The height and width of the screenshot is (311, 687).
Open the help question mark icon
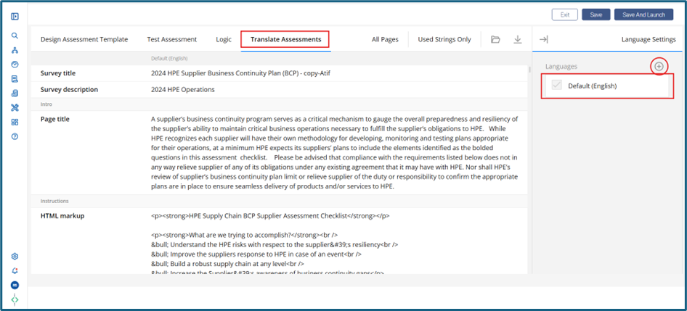(x=15, y=136)
